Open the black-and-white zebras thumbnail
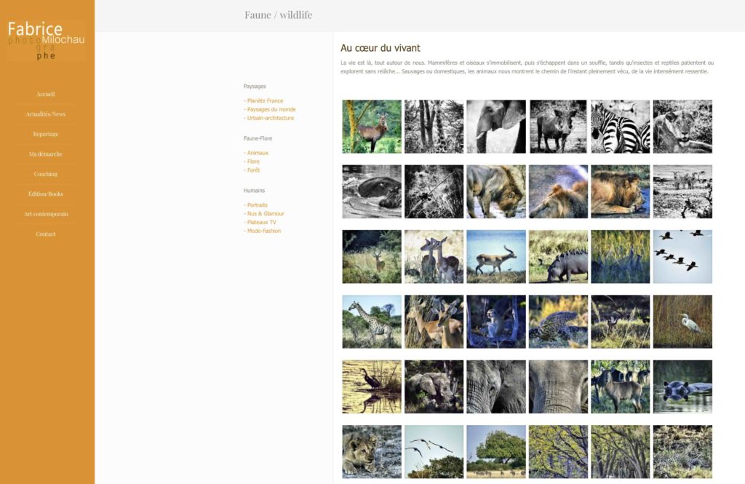This screenshot has height=484, width=745. [621, 127]
